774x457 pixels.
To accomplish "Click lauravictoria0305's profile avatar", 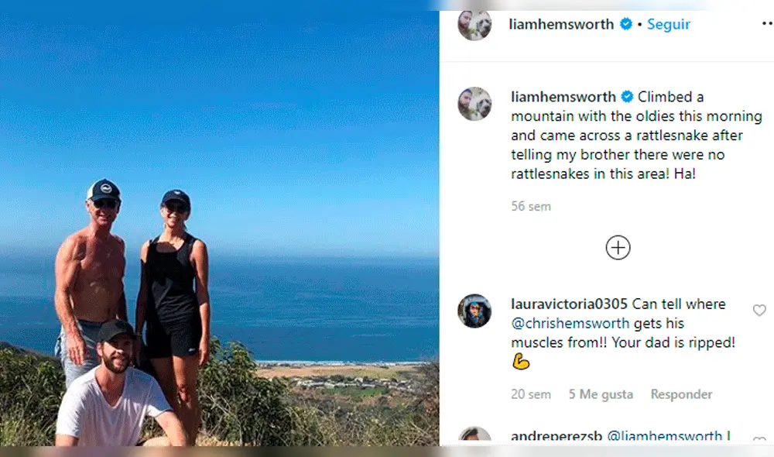I will point(474,311).
